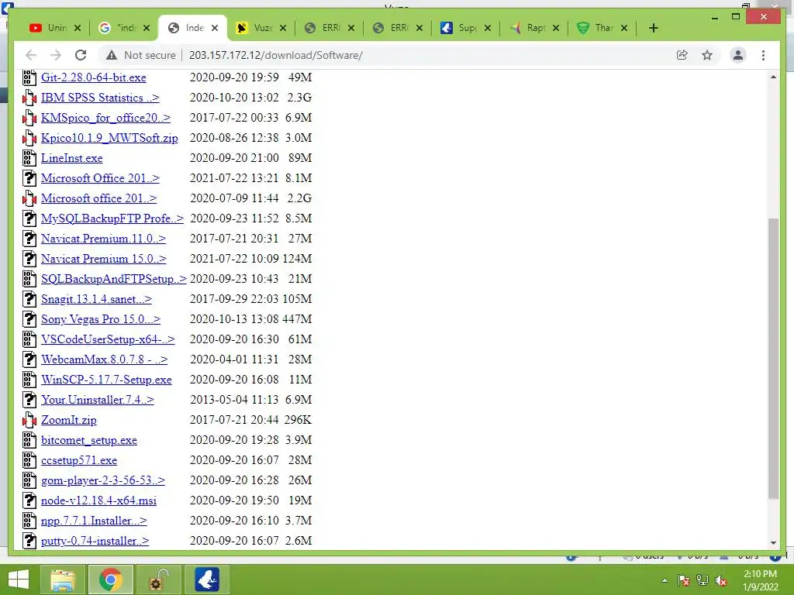The width and height of the screenshot is (794, 595).
Task: Open the Windows Start button
Action: pyautogui.click(x=19, y=580)
